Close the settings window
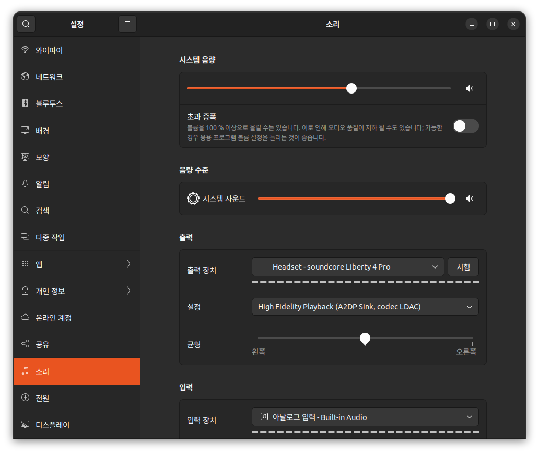 click(x=513, y=24)
